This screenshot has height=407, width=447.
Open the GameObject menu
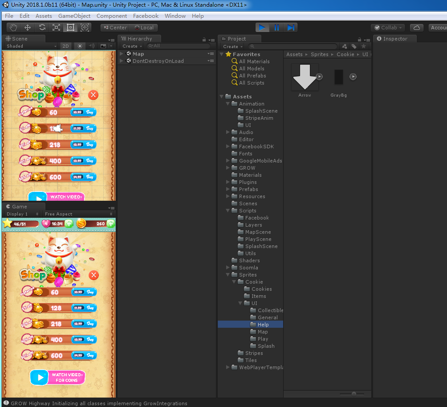(x=74, y=16)
